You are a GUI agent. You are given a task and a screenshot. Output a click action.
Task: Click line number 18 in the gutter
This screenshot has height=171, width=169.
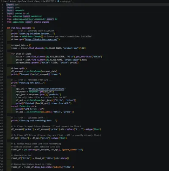pyautogui.click(x=2, y=54)
